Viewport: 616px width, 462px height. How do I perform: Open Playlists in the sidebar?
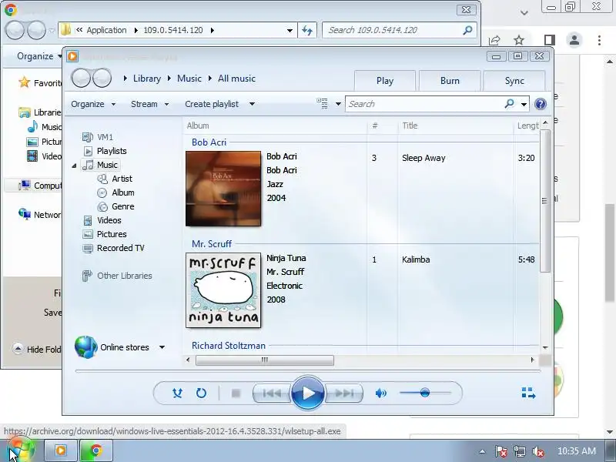(112, 151)
